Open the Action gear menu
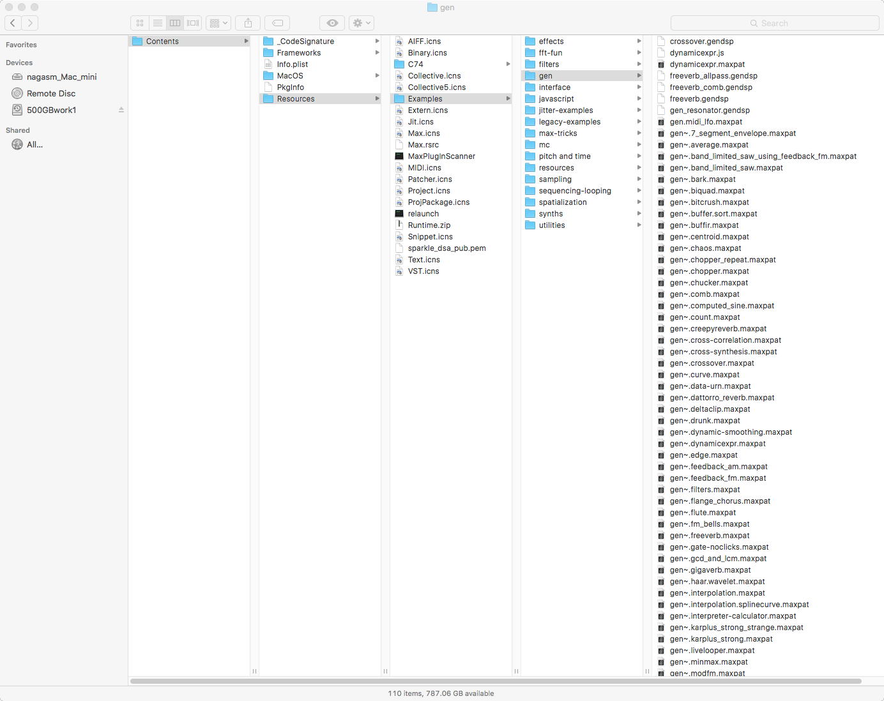The height and width of the screenshot is (701, 884). 362,23
